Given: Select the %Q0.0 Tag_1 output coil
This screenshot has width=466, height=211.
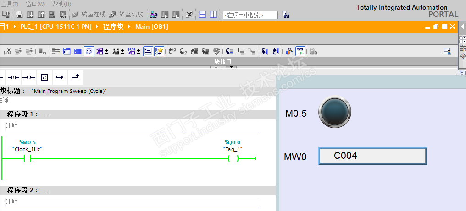Looking at the screenshot, I should point(233,158).
